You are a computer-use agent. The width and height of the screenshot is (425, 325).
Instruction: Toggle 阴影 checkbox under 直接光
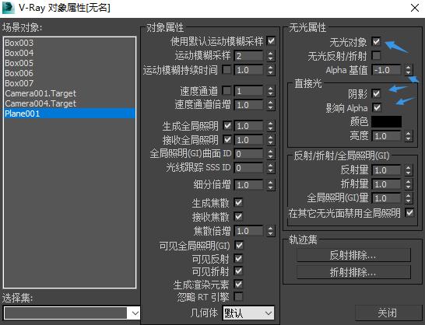[x=376, y=94]
